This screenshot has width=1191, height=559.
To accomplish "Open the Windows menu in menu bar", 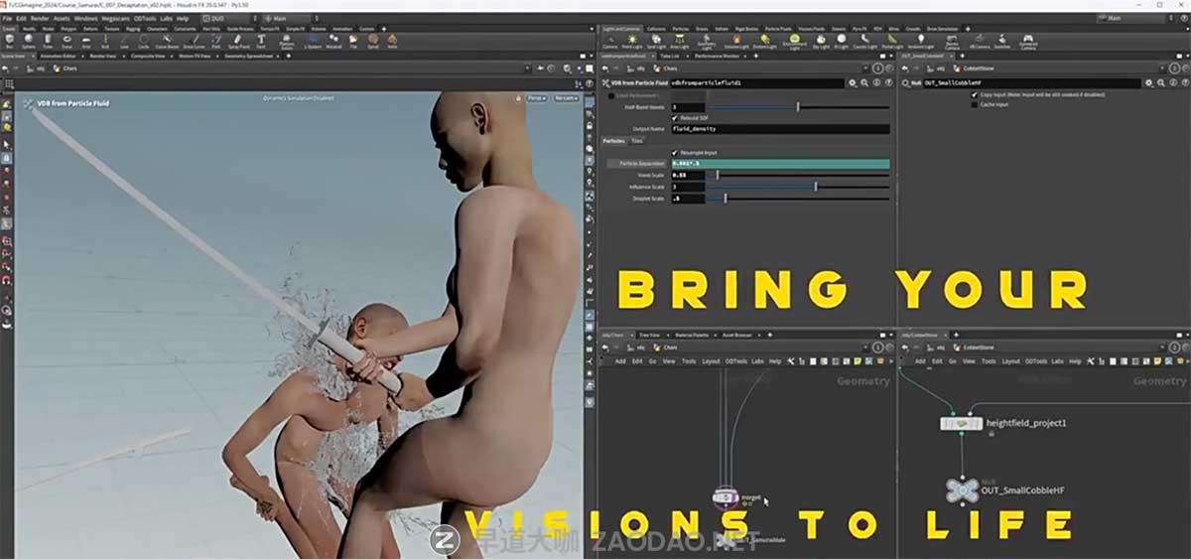I will [x=86, y=18].
